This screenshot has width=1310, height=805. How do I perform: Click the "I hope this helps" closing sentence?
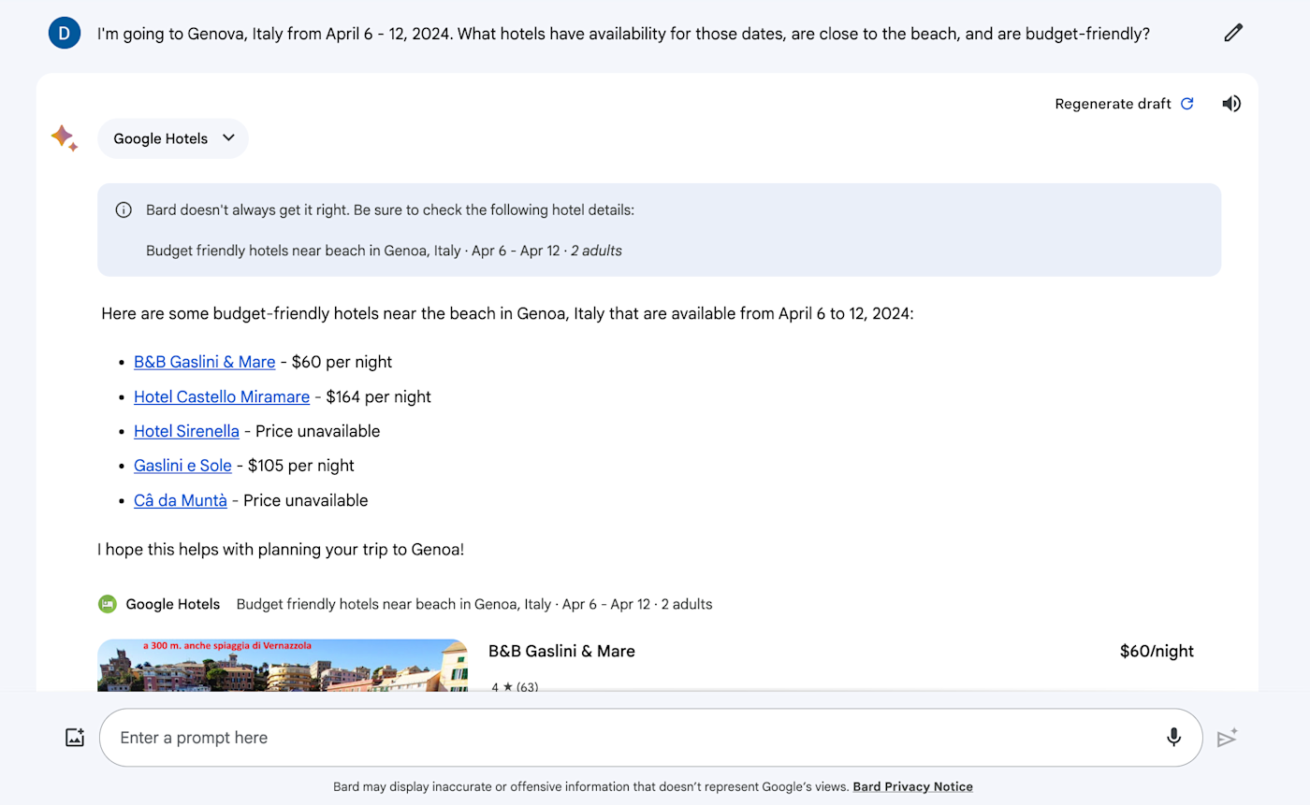click(281, 550)
